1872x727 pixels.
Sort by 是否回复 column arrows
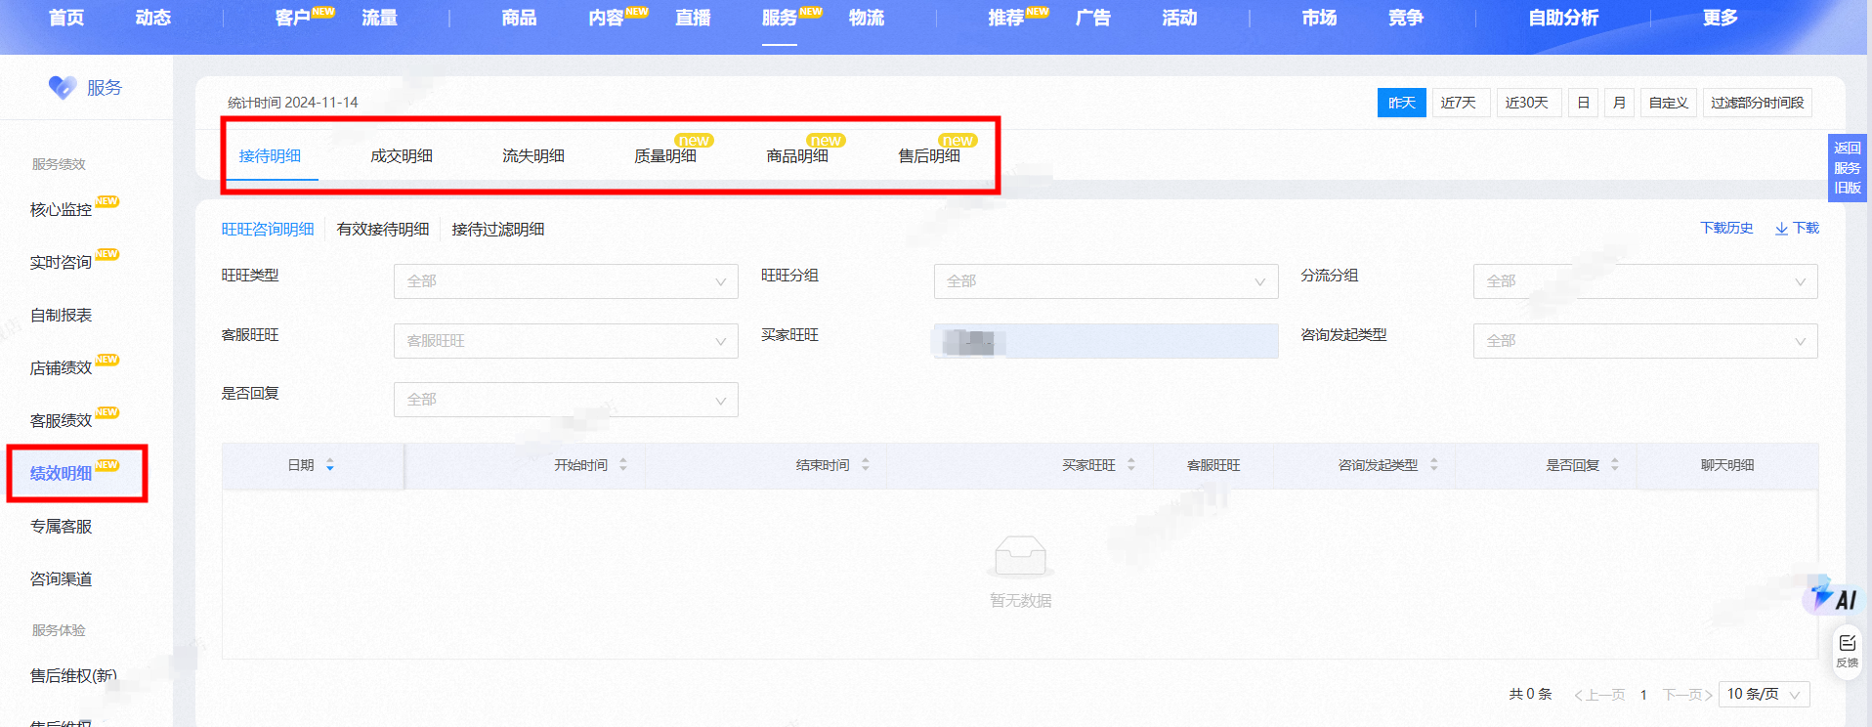tap(1615, 465)
